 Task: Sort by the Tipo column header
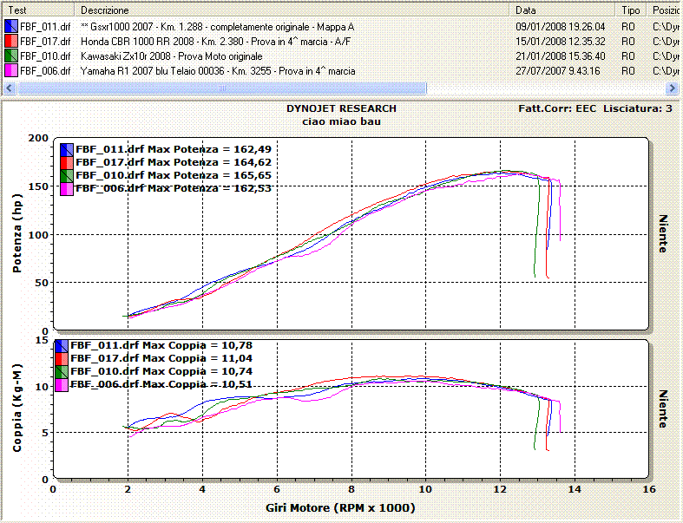point(630,10)
